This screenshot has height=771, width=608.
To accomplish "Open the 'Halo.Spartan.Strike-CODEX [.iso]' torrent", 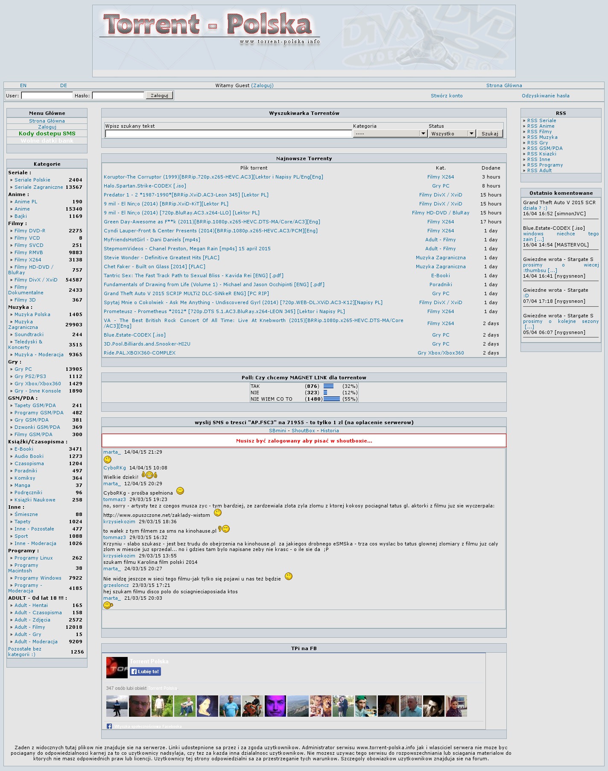I will click(145, 186).
